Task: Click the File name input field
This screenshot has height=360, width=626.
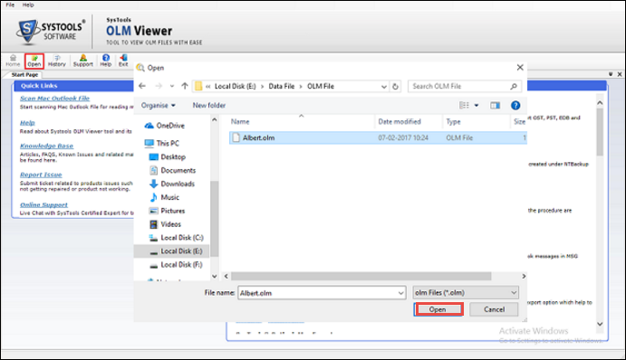Action: [x=317, y=293]
